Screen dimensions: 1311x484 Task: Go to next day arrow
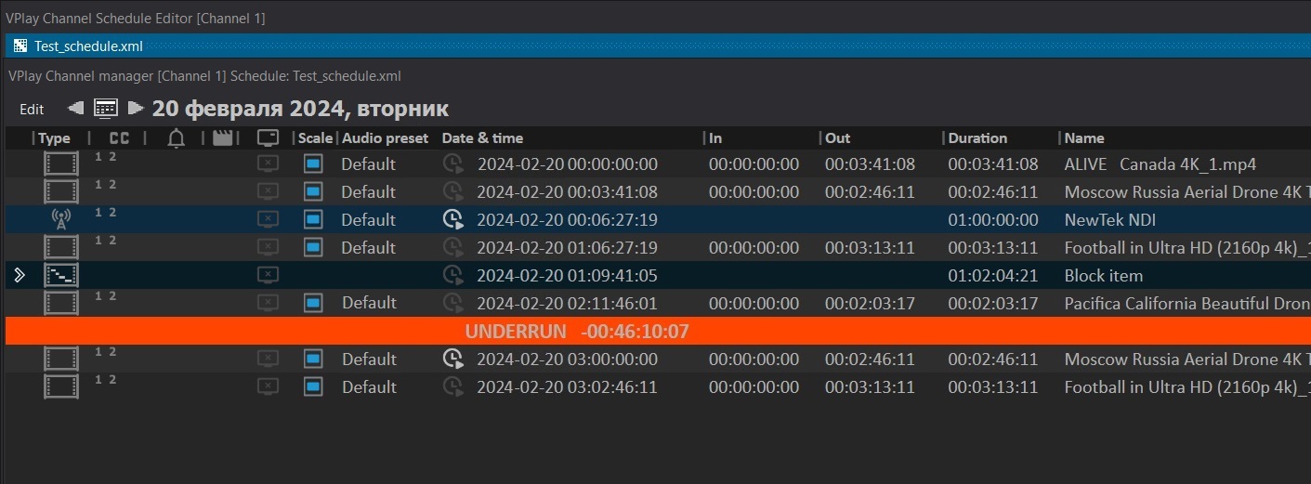136,108
